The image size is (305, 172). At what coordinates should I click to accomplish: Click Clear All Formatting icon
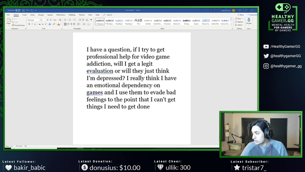pyautogui.click(x=60, y=20)
